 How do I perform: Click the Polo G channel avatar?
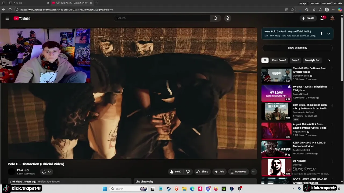coord(12,172)
